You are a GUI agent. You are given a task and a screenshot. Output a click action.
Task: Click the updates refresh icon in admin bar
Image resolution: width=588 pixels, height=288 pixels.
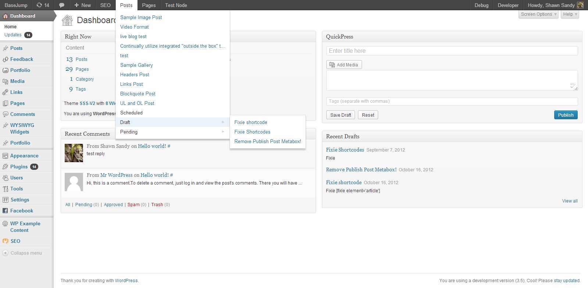(39, 5)
